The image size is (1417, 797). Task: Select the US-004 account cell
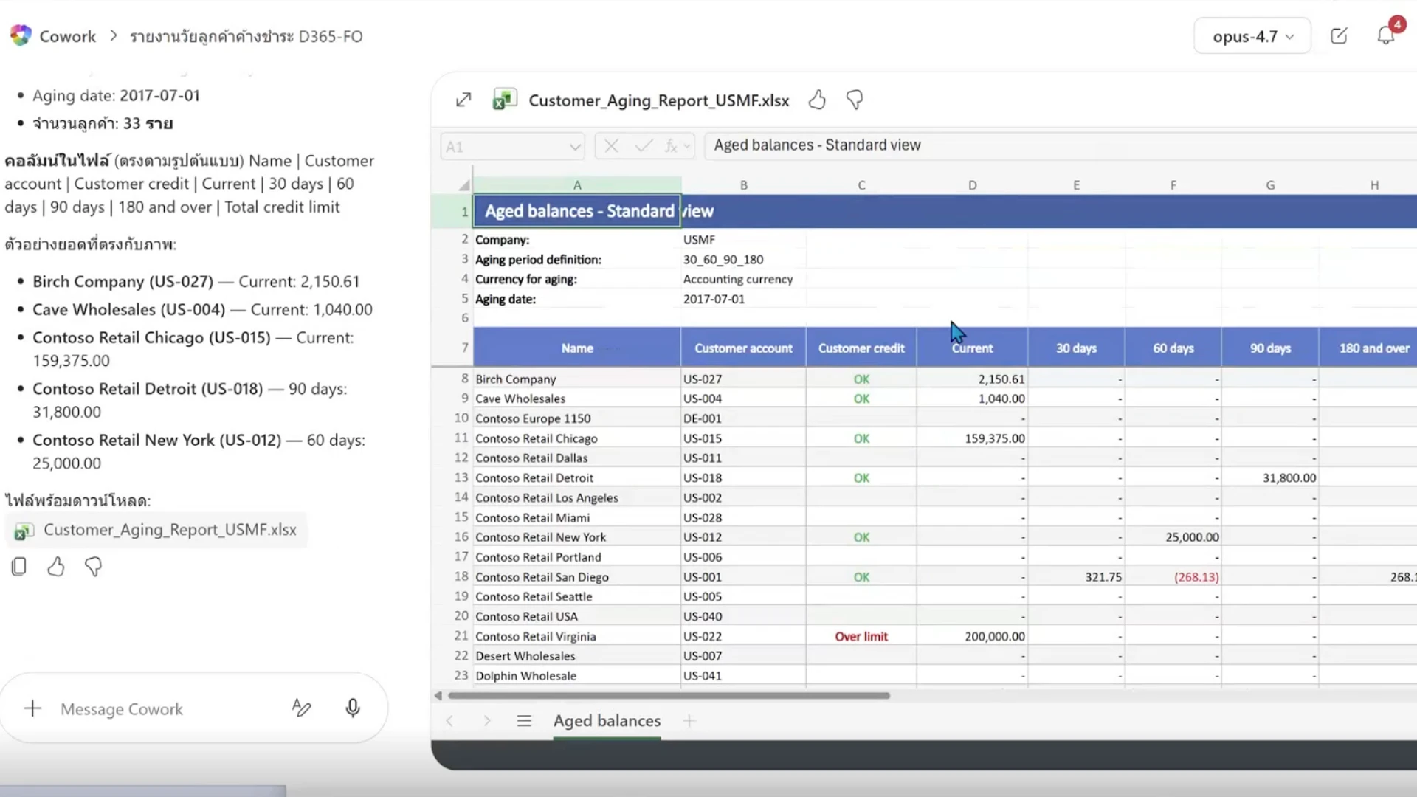tap(743, 398)
